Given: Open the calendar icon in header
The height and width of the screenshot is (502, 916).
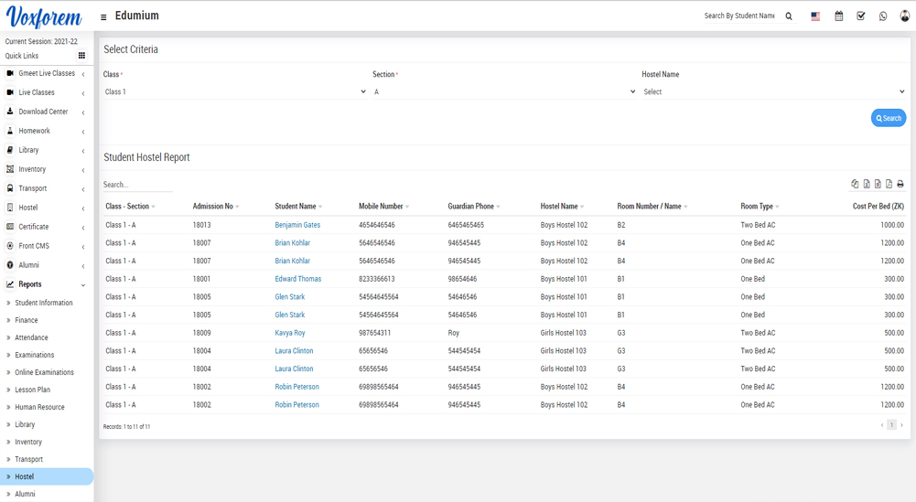Looking at the screenshot, I should [838, 16].
